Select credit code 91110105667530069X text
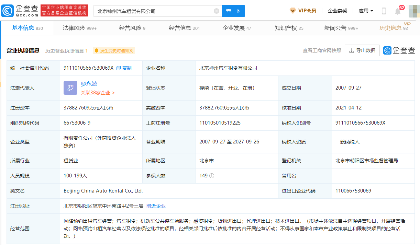420x245 pixels. point(88,68)
